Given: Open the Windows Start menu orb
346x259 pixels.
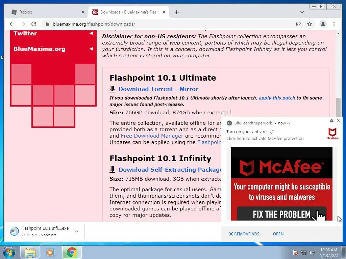Looking at the screenshot, I should (x=9, y=252).
